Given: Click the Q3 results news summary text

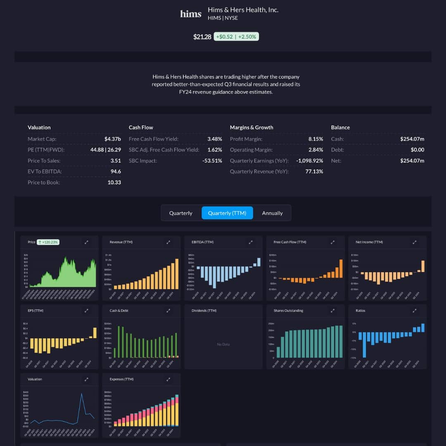Looking at the screenshot, I should pos(226,84).
